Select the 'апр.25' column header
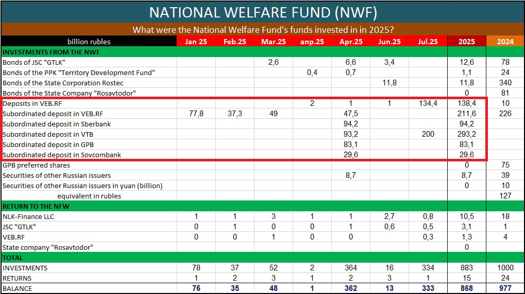 (312, 42)
